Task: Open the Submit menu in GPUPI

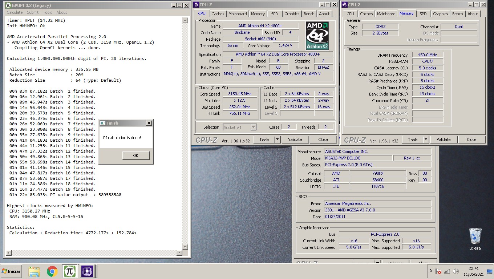Action: coord(33,12)
